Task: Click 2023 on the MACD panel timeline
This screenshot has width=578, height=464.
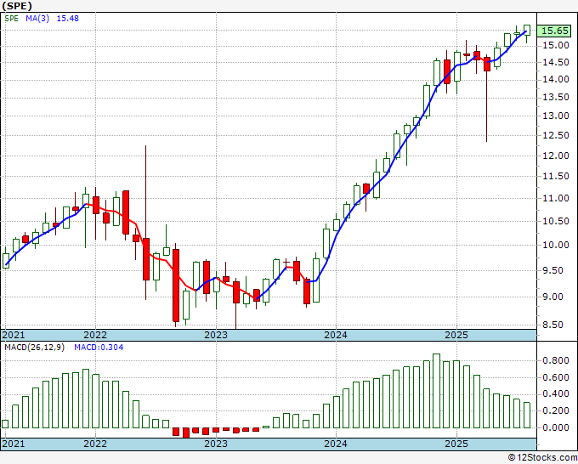Action: [x=216, y=444]
